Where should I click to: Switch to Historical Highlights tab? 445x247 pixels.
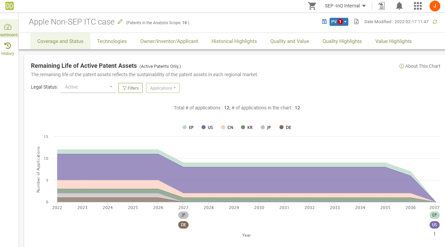(x=234, y=41)
